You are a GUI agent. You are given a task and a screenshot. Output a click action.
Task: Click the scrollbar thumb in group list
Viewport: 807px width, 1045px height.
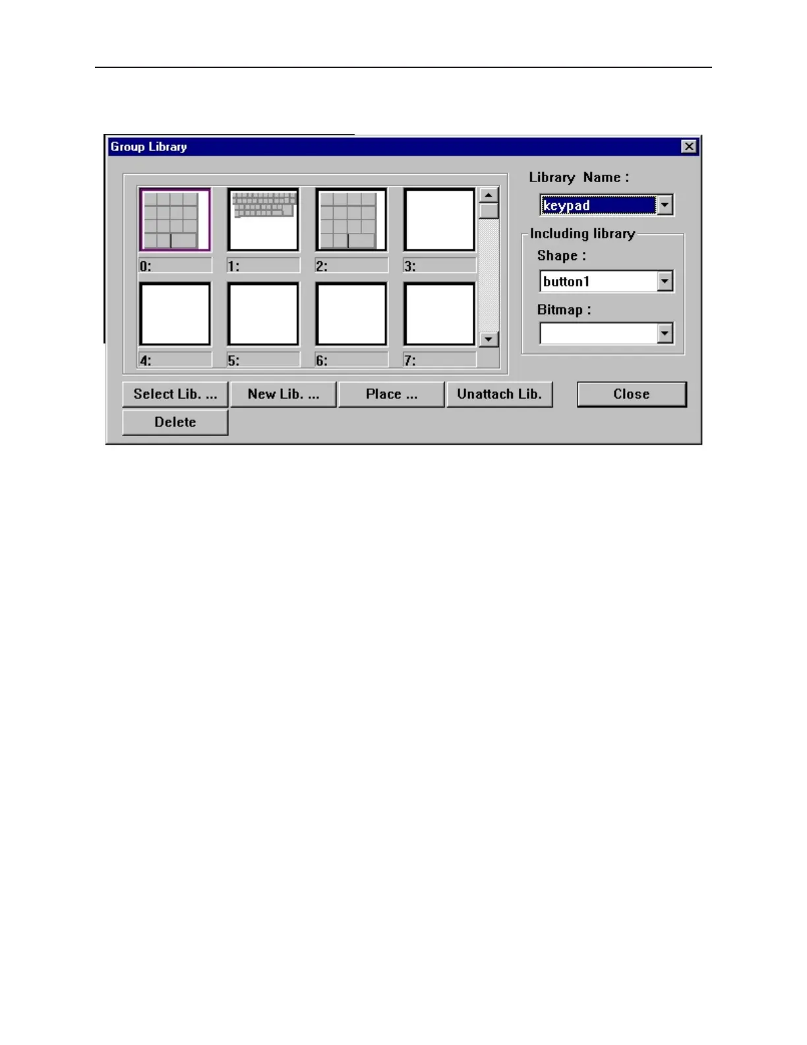coord(489,211)
